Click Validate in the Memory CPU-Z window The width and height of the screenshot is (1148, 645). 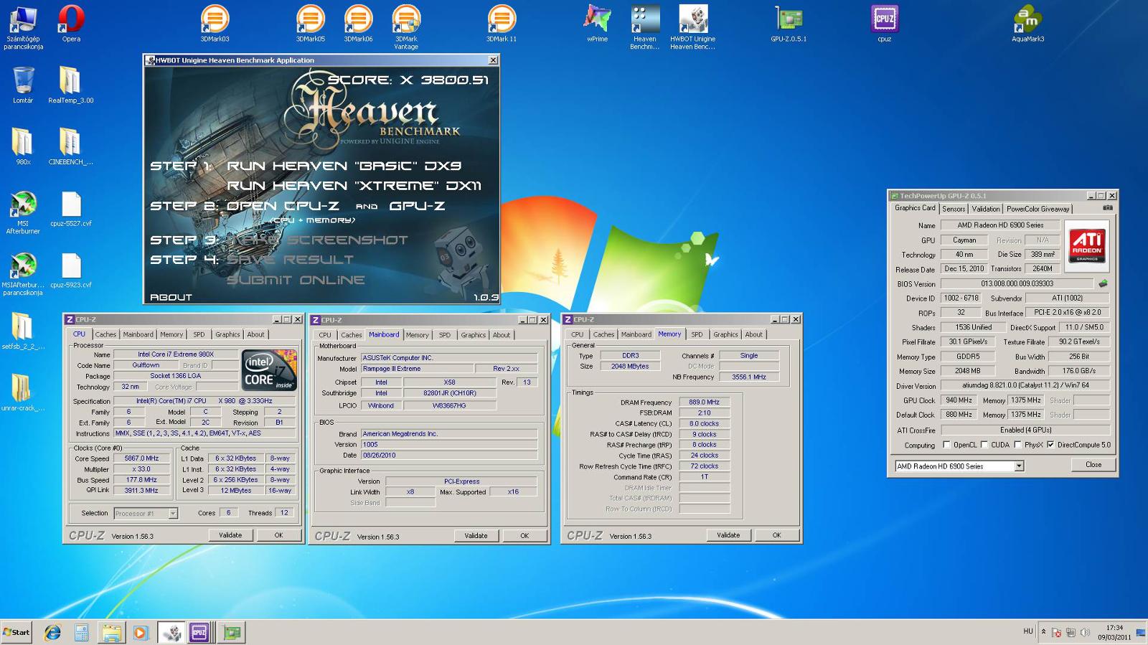[728, 535]
